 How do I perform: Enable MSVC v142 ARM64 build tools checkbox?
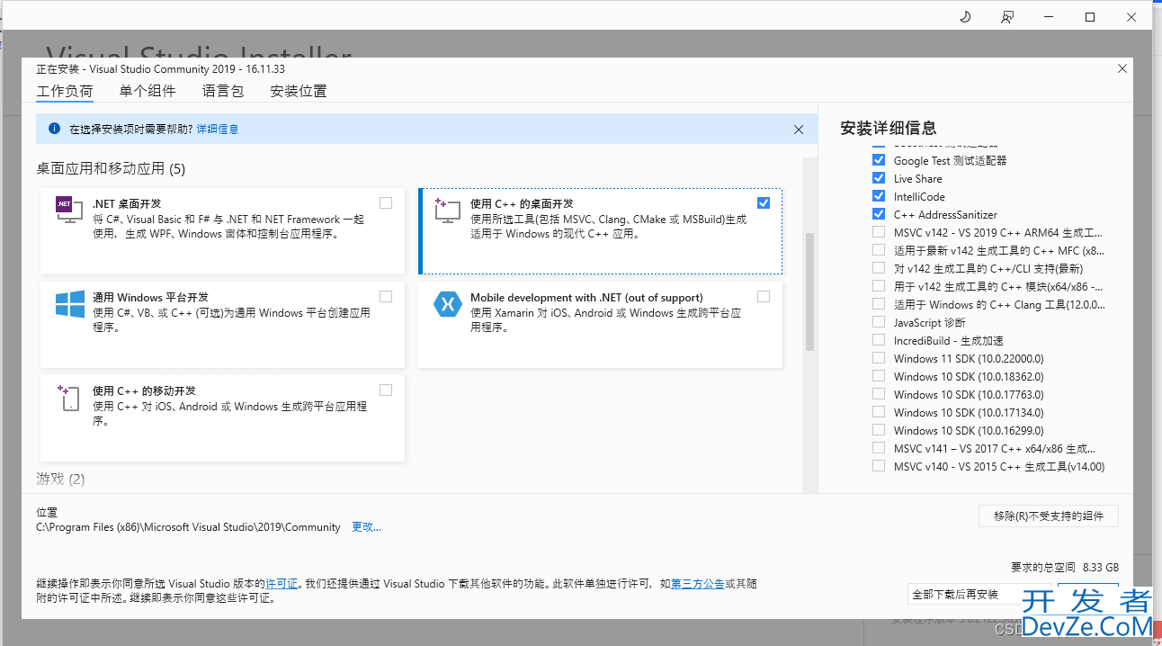coord(879,232)
